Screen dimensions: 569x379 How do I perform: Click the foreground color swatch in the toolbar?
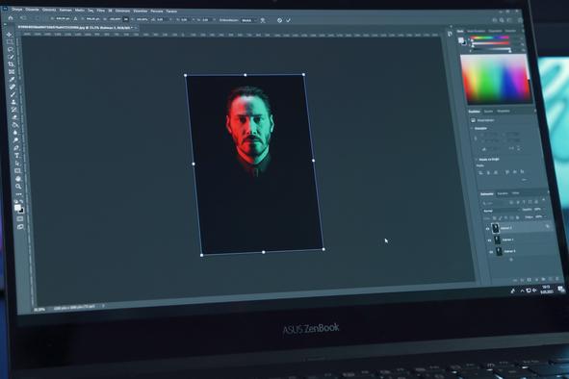pyautogui.click(x=17, y=207)
